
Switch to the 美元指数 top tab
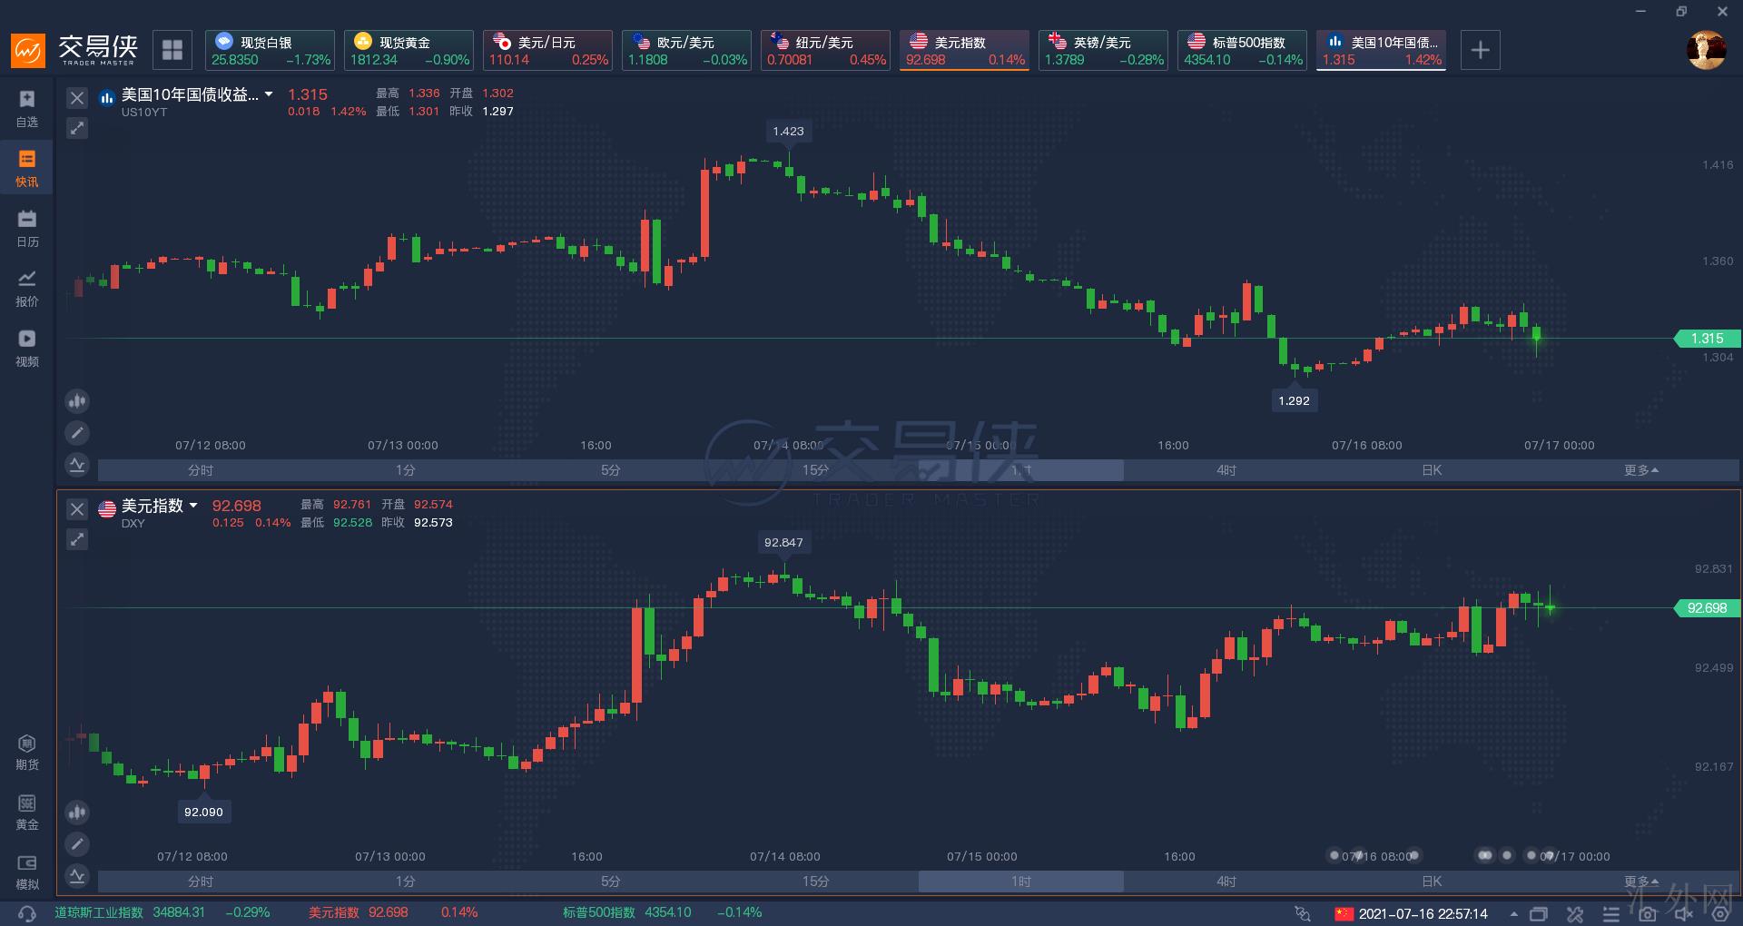[964, 50]
